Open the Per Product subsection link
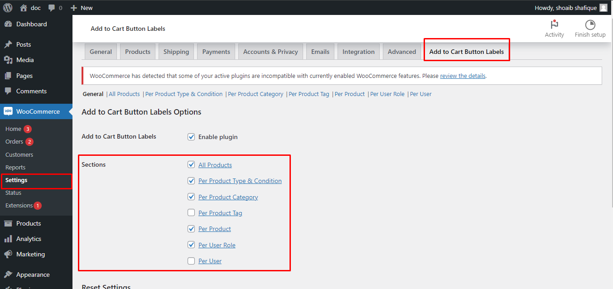 [350, 94]
